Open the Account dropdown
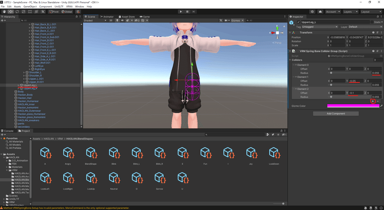Screen dimensions: 384x210 pos(333,12)
